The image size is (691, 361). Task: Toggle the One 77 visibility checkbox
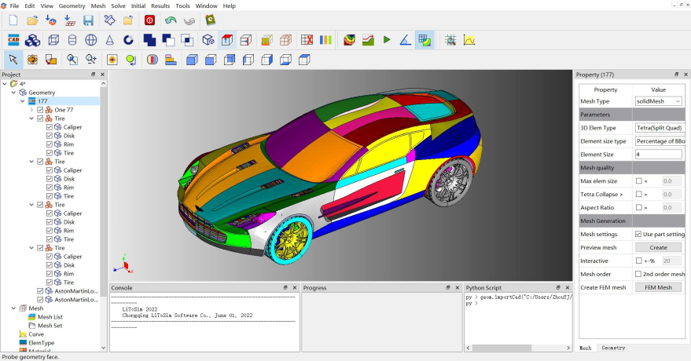(x=41, y=110)
